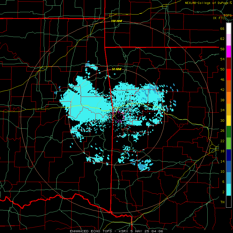Screen dimensions: 233x233
Task: Click the '50 NMI' range ring label
Action: 116,69
